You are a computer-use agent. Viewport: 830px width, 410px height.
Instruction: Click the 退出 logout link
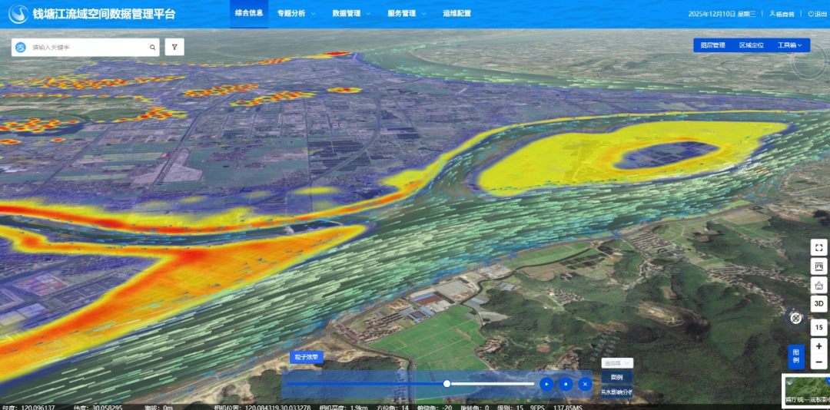(818, 15)
